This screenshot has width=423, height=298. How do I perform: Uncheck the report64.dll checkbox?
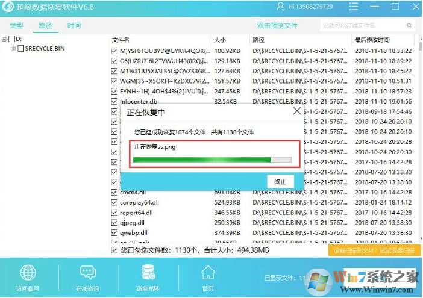[x=114, y=213]
